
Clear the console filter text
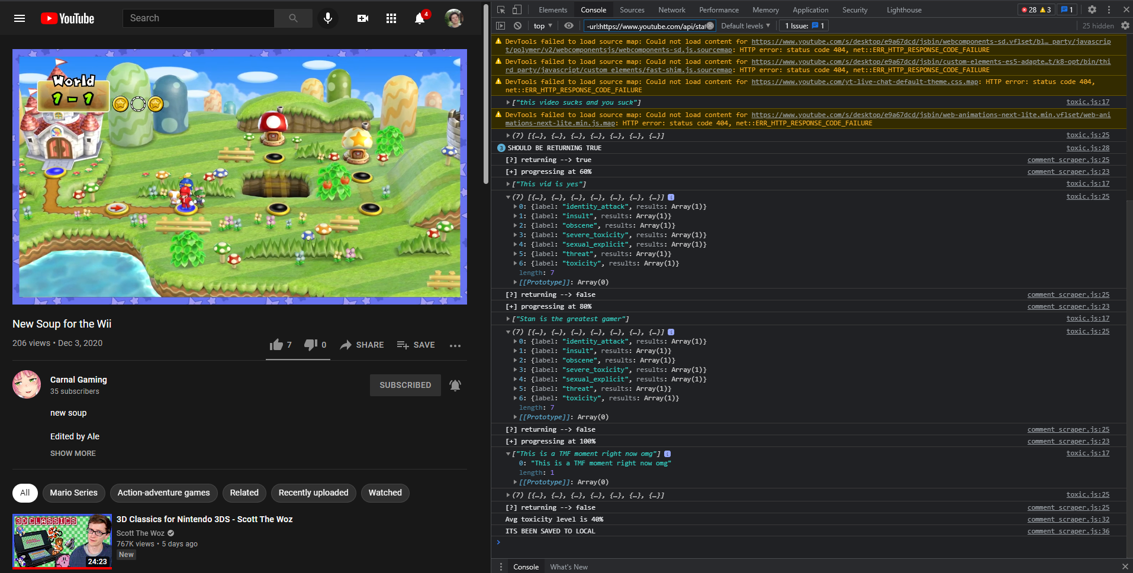[x=710, y=26]
